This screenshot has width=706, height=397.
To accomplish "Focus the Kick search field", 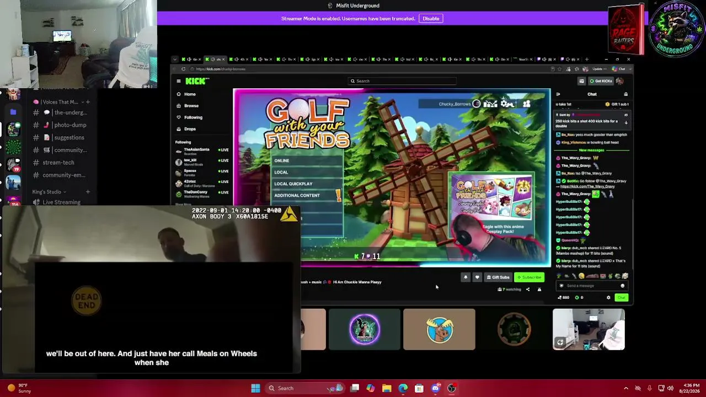I will 403,81.
